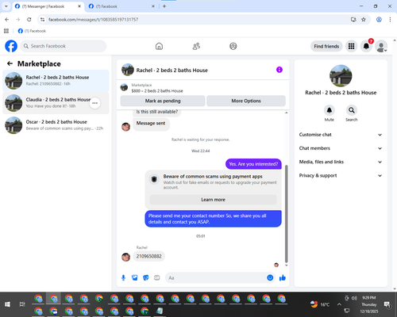Open the emoji picker in message box

(270, 277)
